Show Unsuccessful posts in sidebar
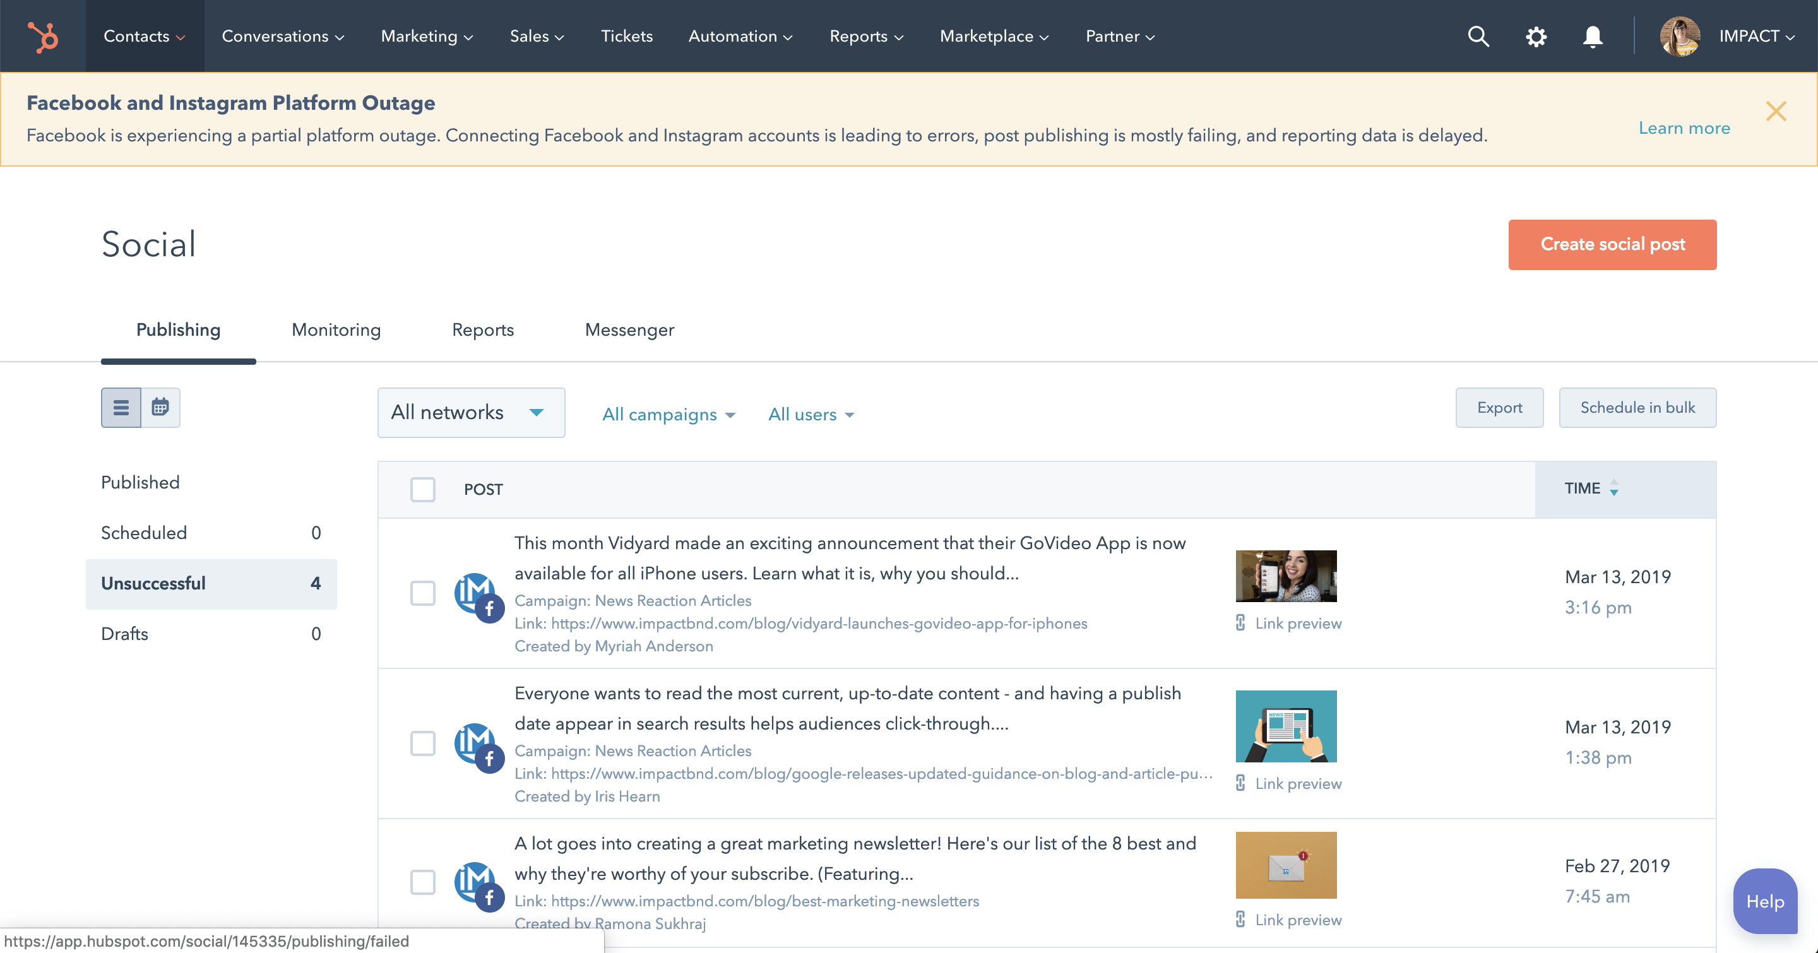Image resolution: width=1818 pixels, height=953 pixels. click(x=211, y=584)
